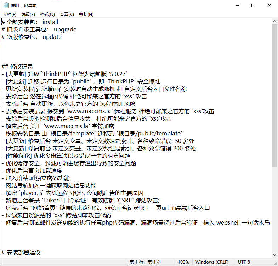This screenshot has width=278, height=266.
Task: Open the 查看(V) menu
Action: (x=67, y=15)
